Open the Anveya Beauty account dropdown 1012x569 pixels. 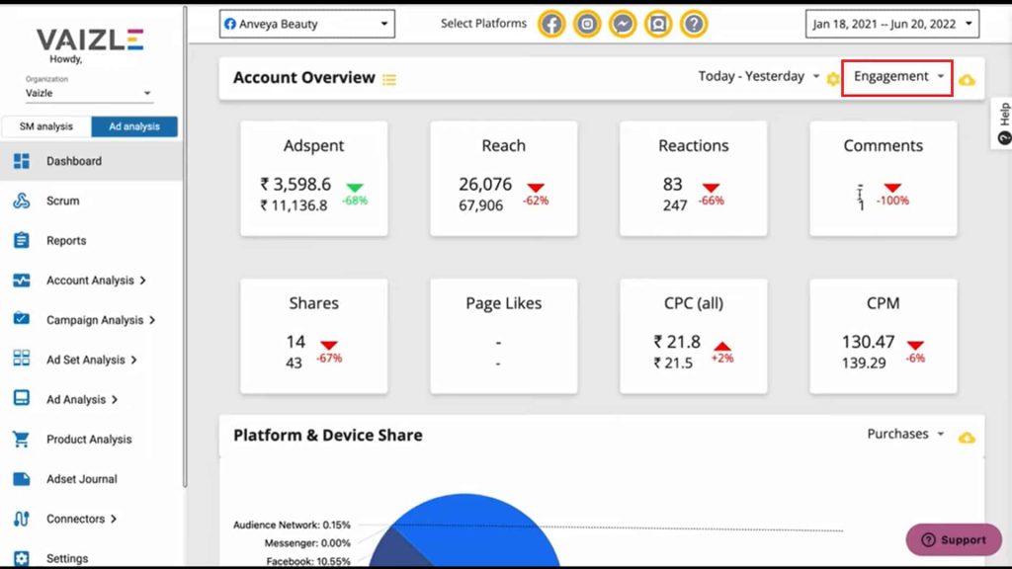coord(306,24)
